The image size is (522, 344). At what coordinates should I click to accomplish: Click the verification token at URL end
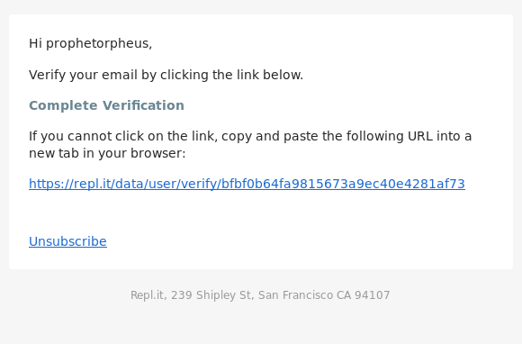click(x=343, y=184)
